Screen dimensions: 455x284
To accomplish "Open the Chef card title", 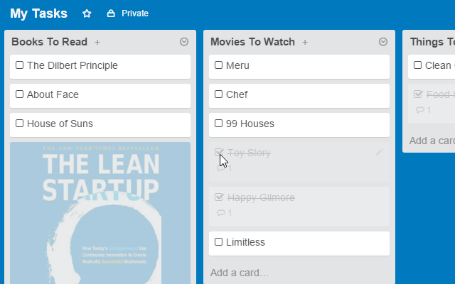I will click(x=237, y=94).
